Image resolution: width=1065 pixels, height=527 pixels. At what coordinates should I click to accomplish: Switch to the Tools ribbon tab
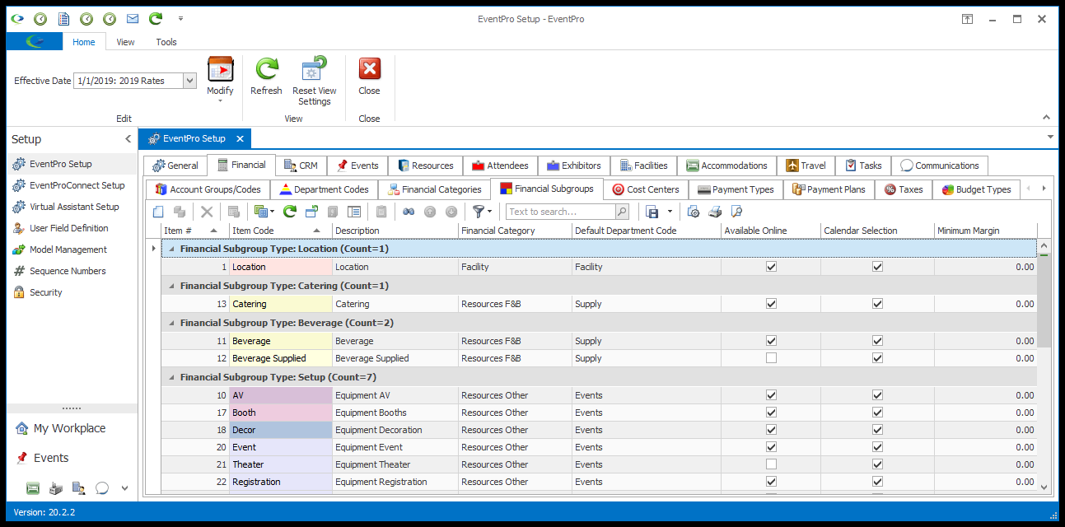pyautogui.click(x=166, y=42)
